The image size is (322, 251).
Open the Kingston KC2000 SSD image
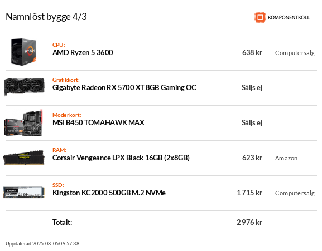click(23, 193)
